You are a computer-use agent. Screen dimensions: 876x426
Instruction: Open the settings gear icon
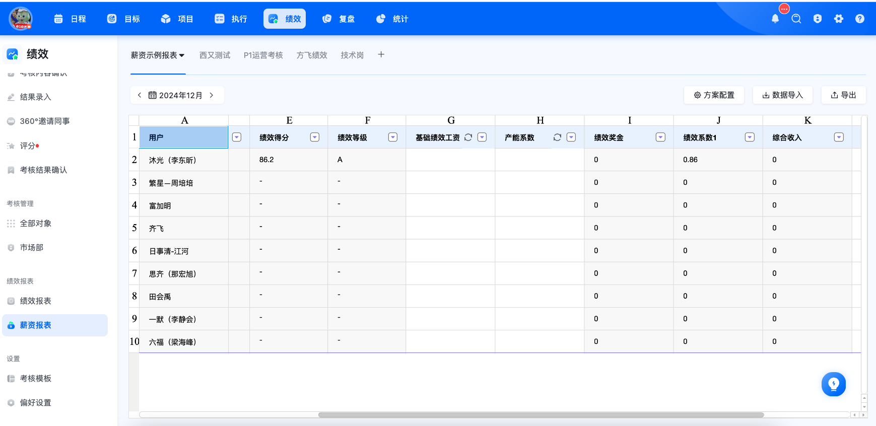pos(839,19)
